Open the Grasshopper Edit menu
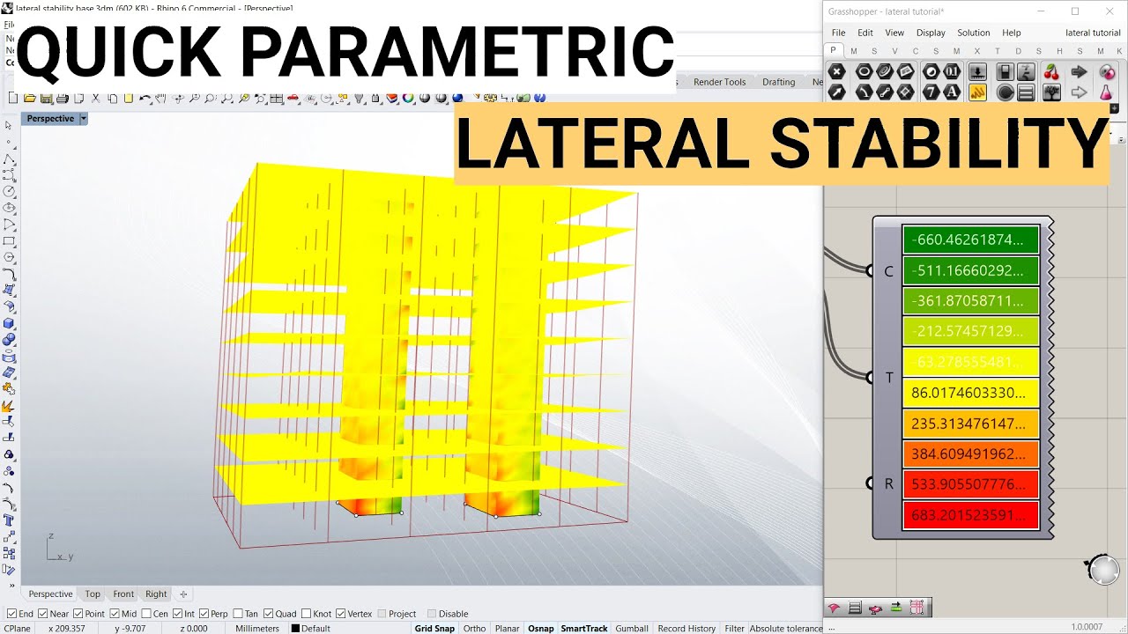 [865, 33]
